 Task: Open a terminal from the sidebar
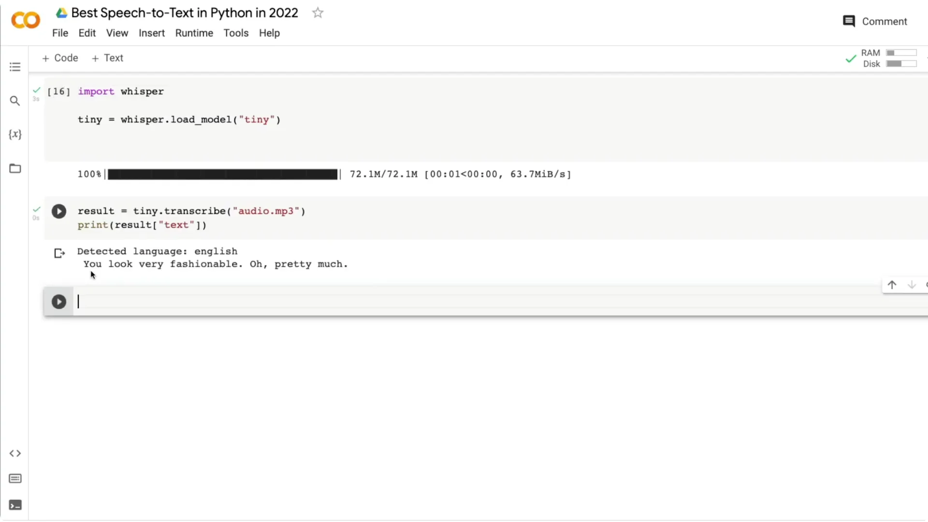(x=15, y=505)
